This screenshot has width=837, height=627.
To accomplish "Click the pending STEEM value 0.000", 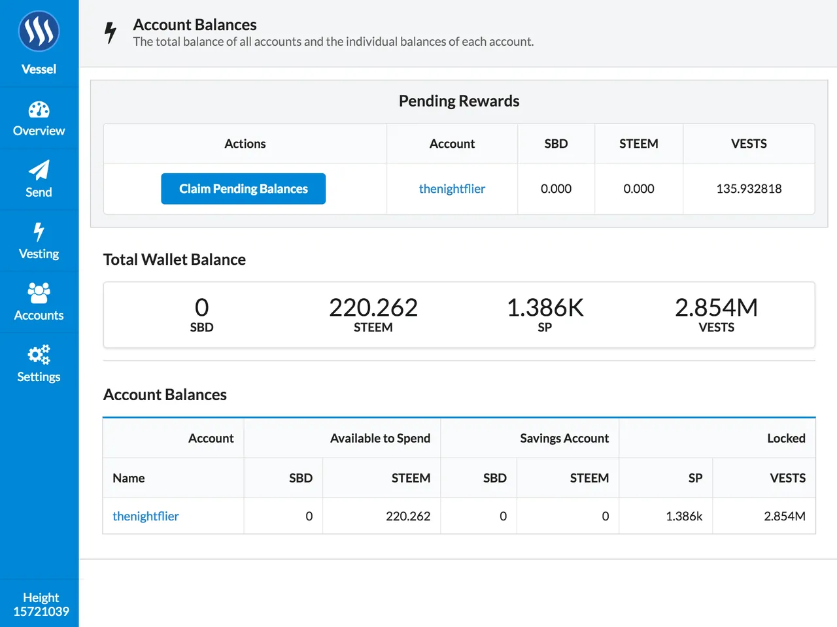I will 639,188.
